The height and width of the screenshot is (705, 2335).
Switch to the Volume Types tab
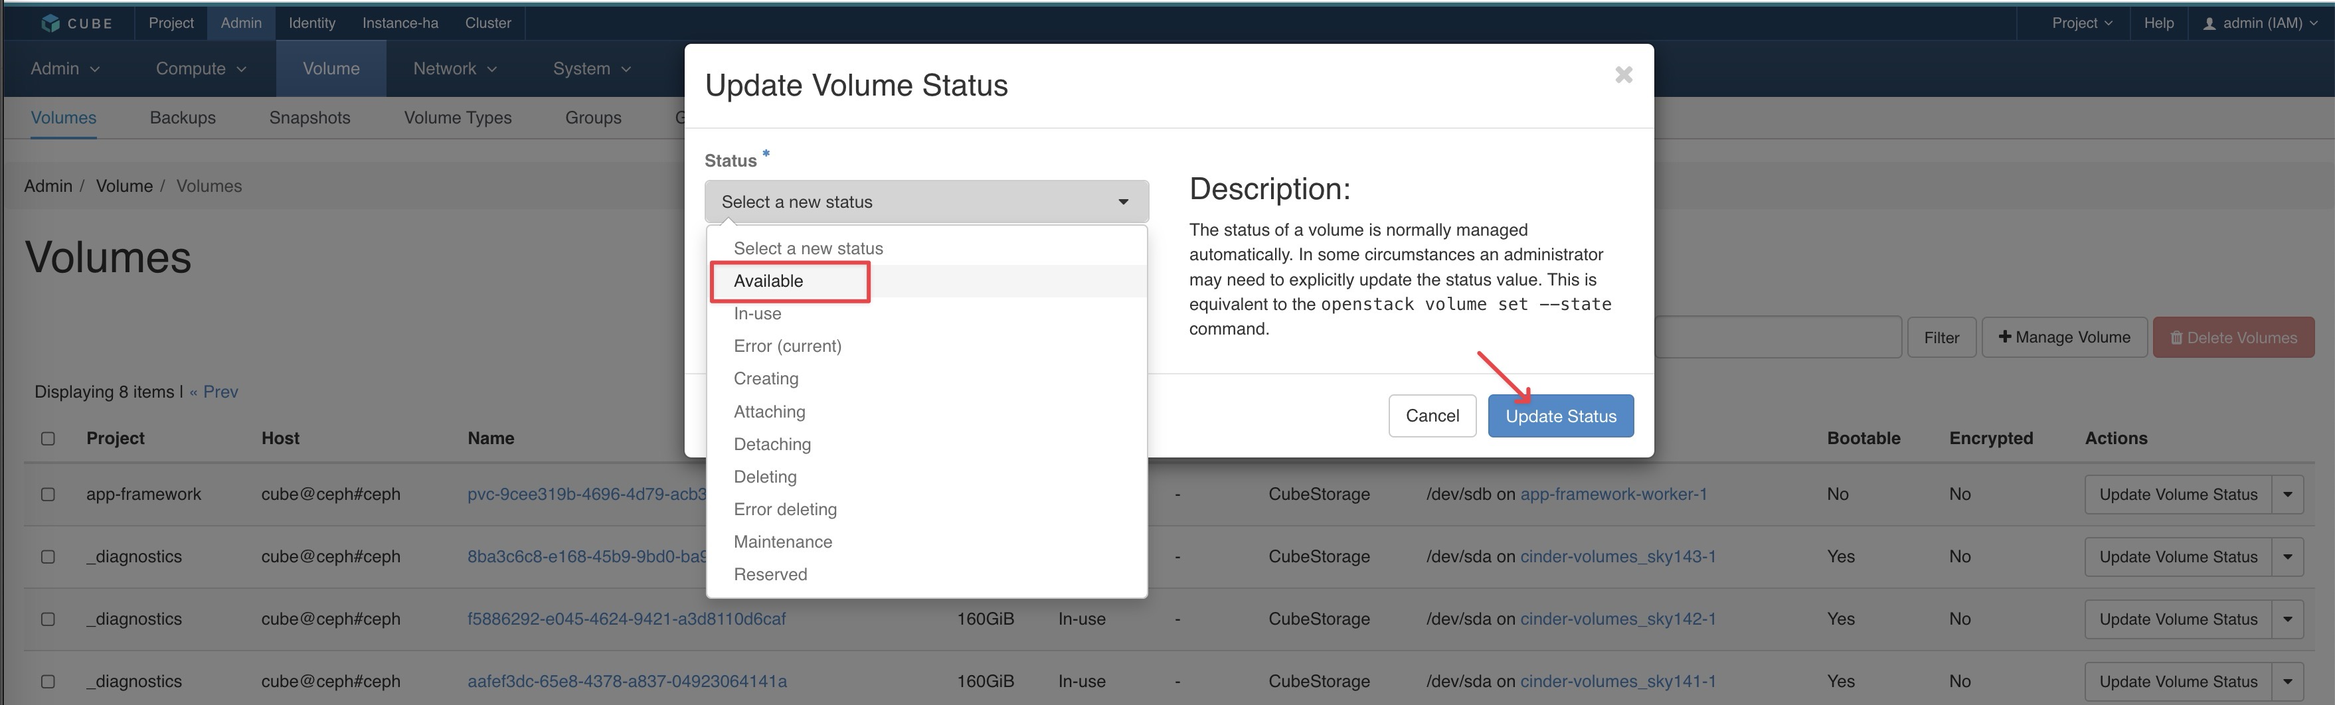[x=458, y=118]
